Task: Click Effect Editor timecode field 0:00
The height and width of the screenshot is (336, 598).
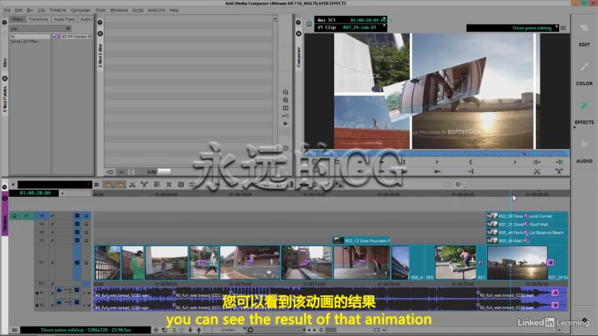Action: [x=151, y=172]
